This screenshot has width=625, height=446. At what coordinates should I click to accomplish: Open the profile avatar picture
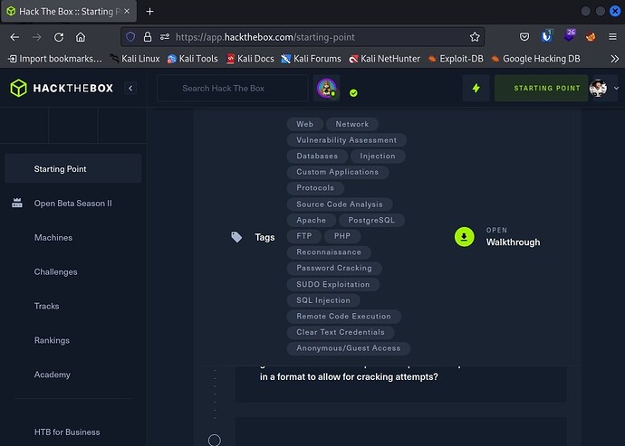598,89
